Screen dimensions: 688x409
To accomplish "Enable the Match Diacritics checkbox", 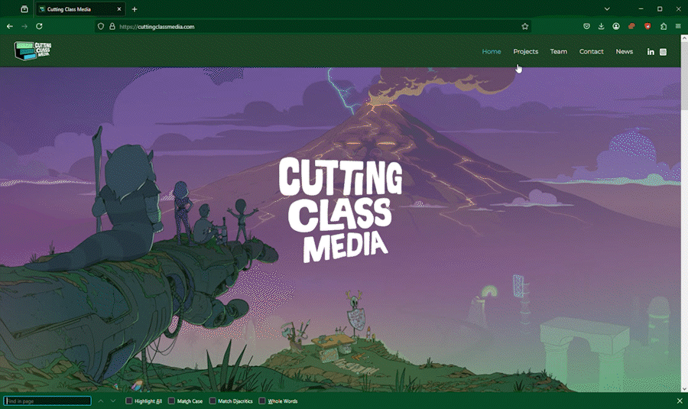I will pos(213,401).
